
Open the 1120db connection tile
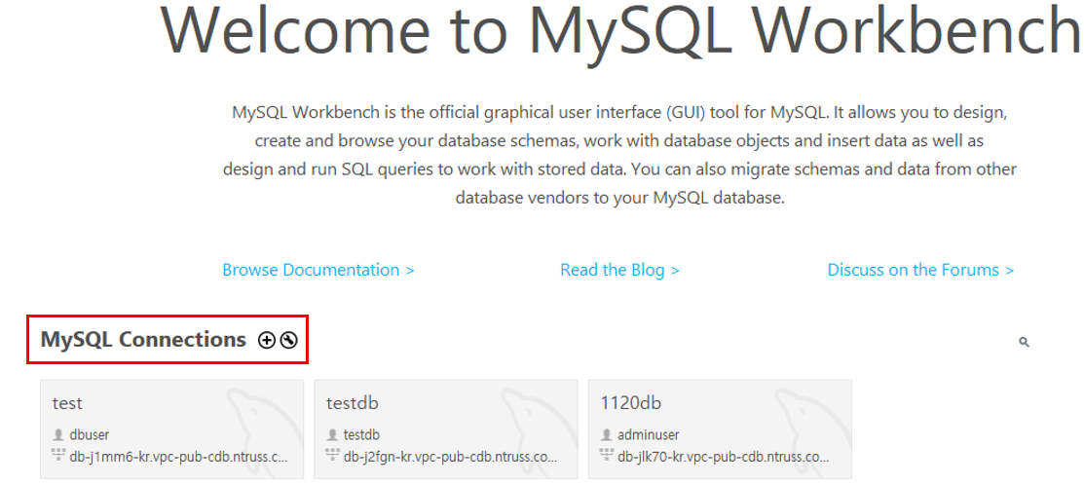click(x=720, y=429)
